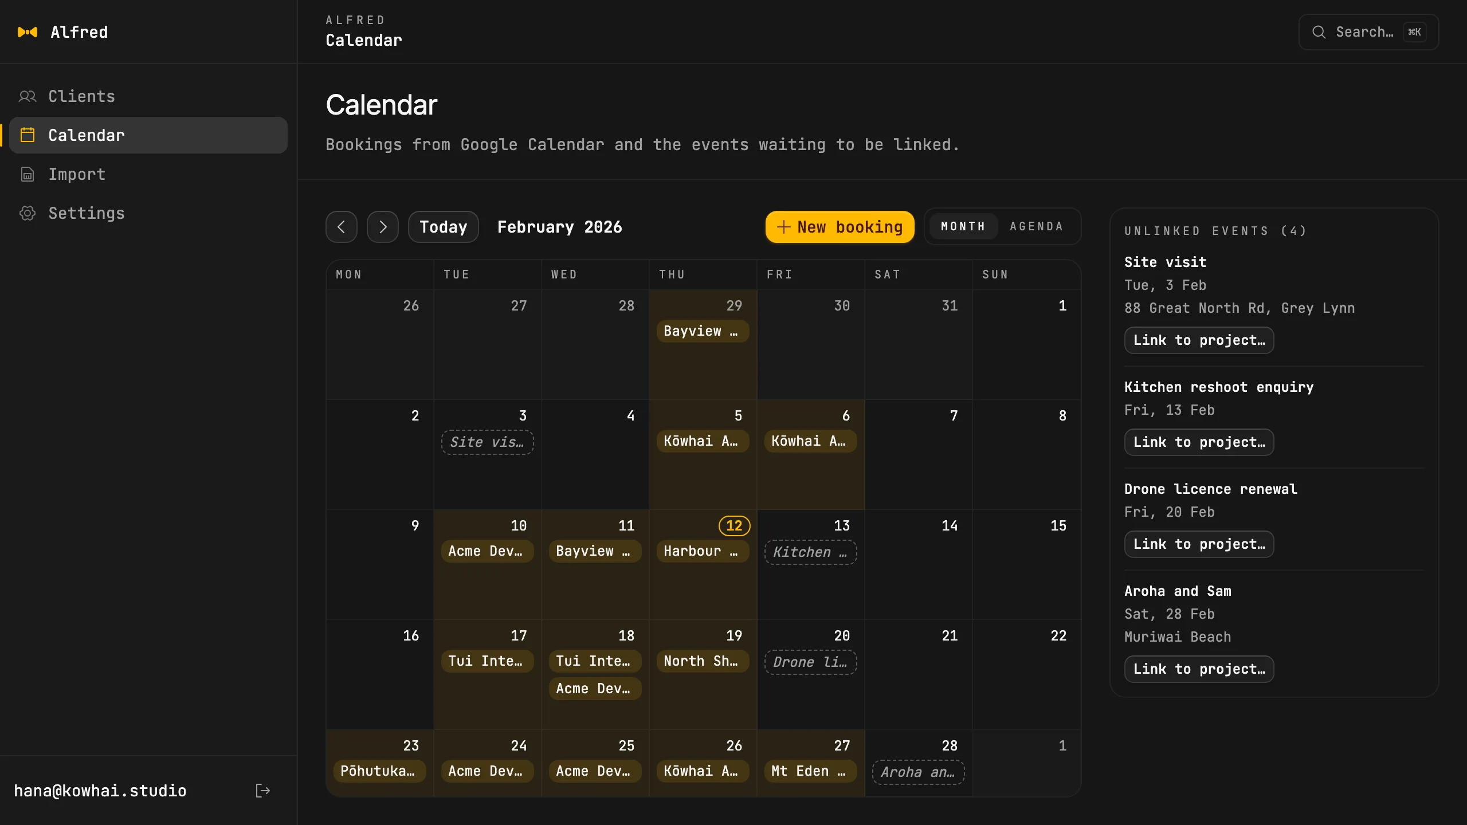Screen dimensions: 1467x825
Task: Open unlinked Site visit event on Feb 3
Action: pyautogui.click(x=487, y=442)
